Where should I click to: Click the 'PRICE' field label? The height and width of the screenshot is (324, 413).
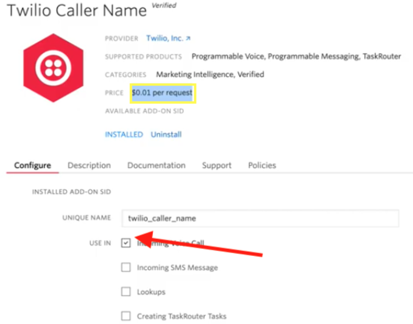pyautogui.click(x=114, y=93)
